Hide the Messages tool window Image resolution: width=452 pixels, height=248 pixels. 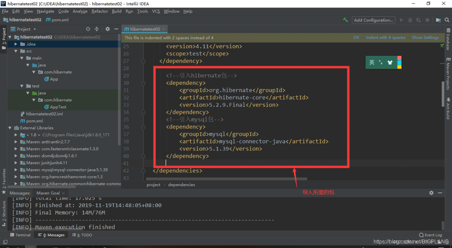[x=440, y=193]
